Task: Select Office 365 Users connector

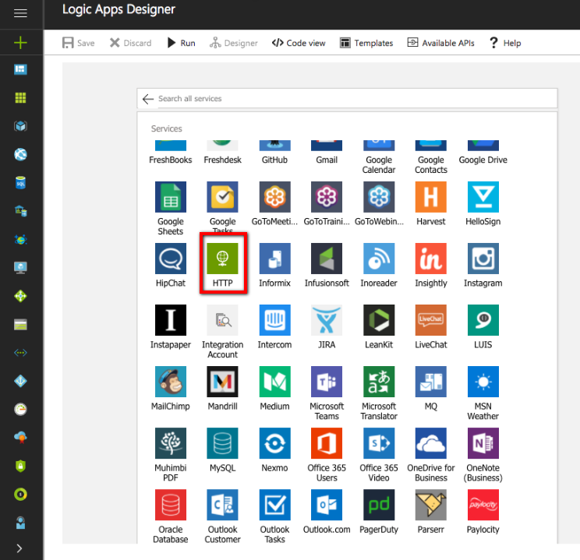Action: click(x=327, y=443)
